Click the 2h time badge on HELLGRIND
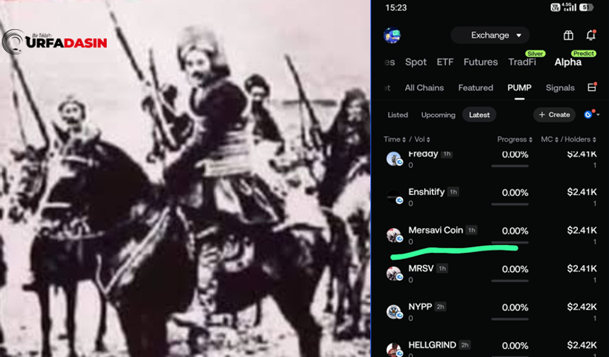 coord(465,345)
